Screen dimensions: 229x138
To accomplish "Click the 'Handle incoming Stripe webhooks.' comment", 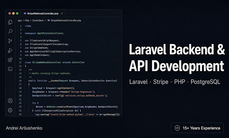I will pos(50,73).
